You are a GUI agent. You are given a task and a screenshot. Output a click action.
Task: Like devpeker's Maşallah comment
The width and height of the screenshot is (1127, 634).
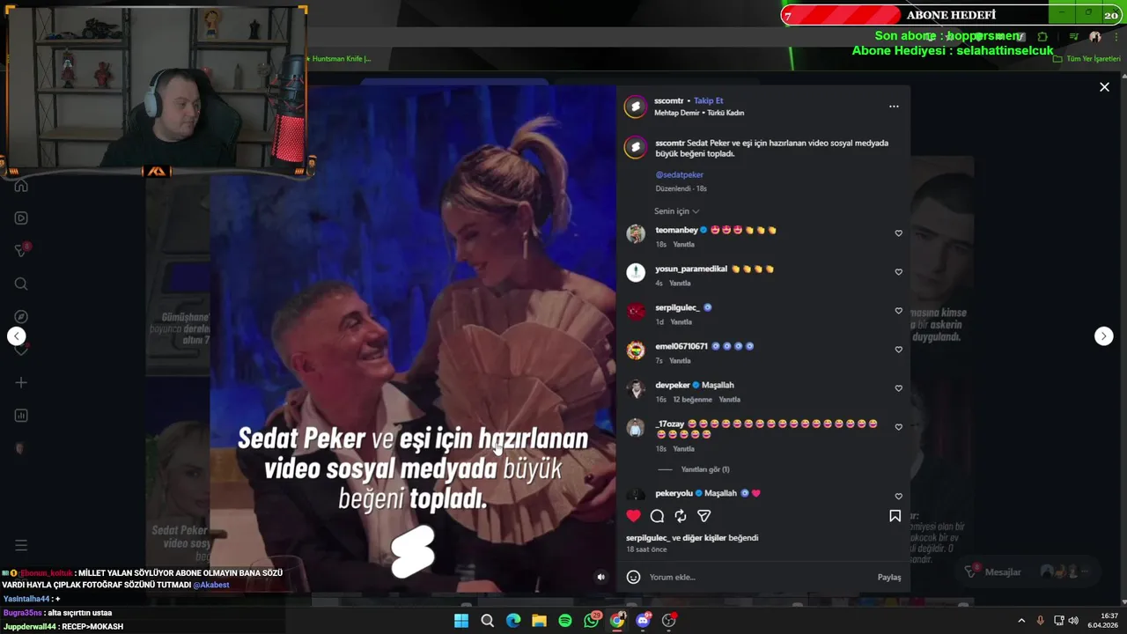click(898, 388)
